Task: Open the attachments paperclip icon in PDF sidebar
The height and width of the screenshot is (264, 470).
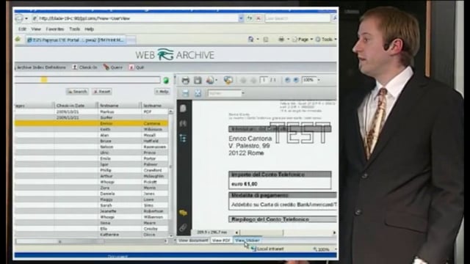Action: click(183, 228)
